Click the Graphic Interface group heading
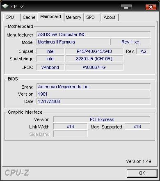This screenshot has width=160, height=181. click(x=25, y=112)
